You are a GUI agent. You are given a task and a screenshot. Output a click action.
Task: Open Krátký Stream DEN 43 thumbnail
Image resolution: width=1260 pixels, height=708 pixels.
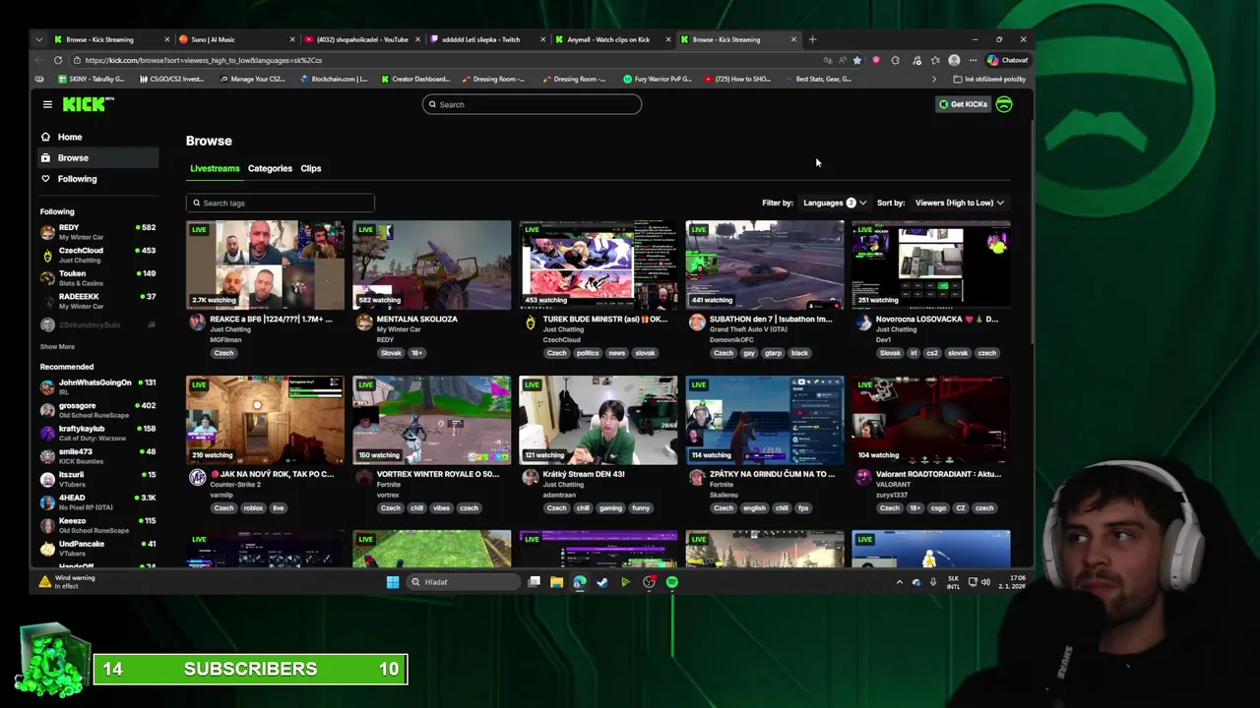pos(598,420)
